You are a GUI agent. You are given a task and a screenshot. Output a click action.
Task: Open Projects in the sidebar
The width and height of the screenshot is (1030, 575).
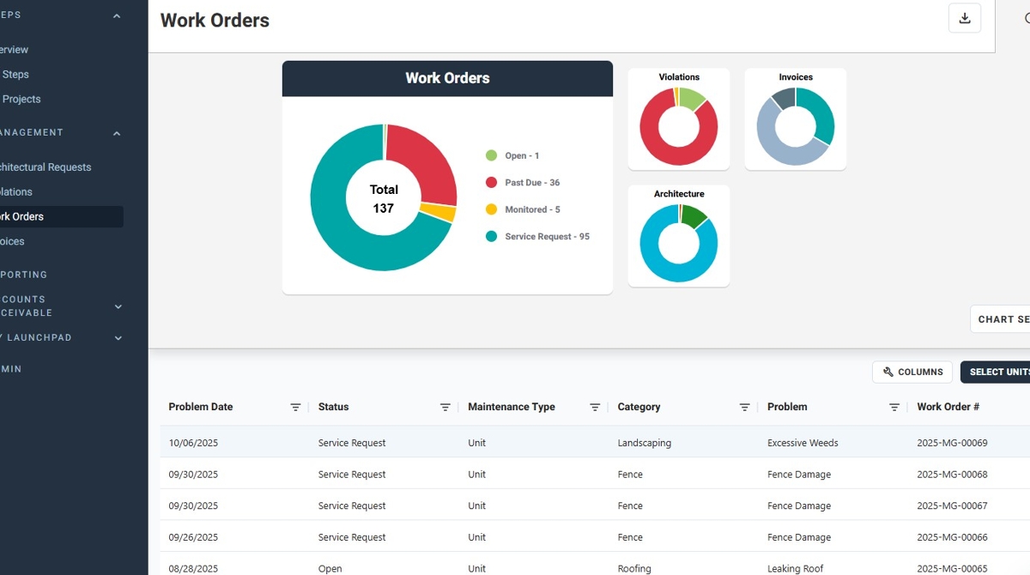coord(21,100)
